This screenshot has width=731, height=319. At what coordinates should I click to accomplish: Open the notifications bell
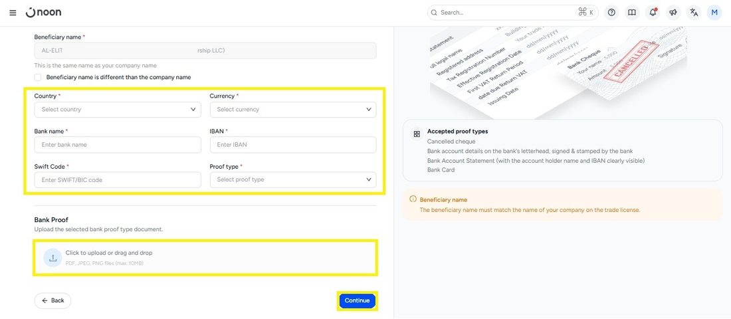(653, 13)
